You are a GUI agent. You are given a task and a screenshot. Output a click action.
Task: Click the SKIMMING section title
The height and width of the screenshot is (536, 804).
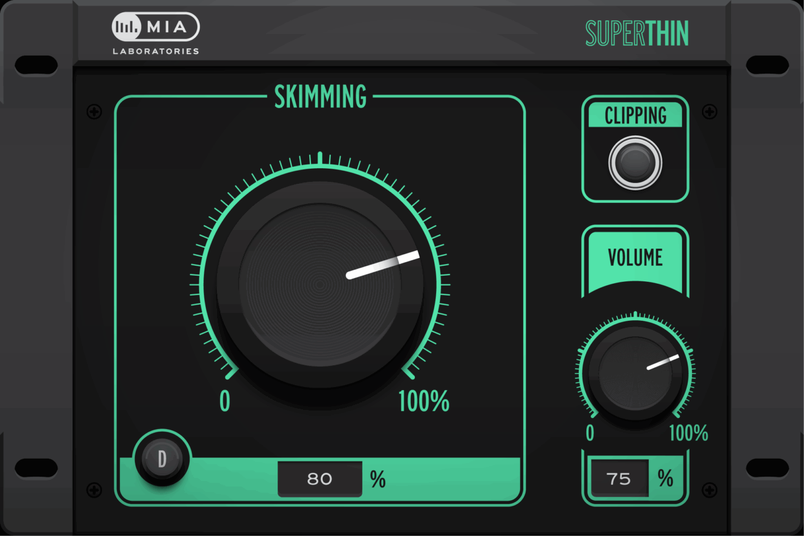click(x=320, y=97)
